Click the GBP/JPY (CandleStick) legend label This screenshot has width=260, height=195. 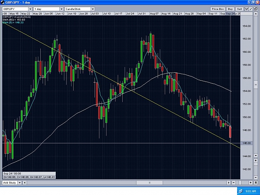(17, 17)
